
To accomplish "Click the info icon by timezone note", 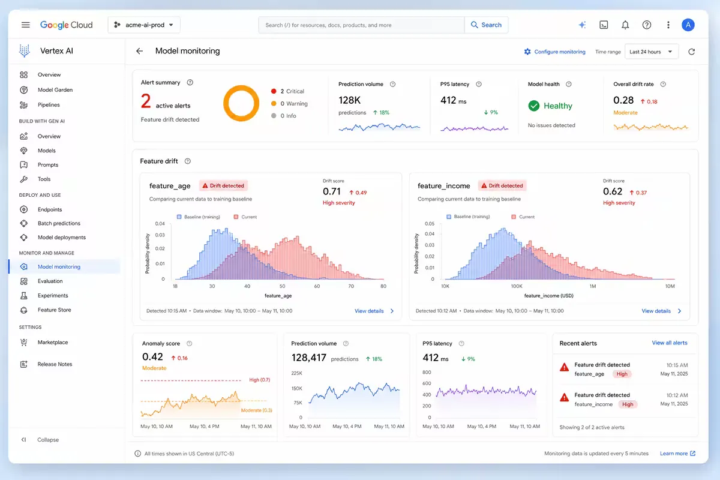I will (x=138, y=454).
